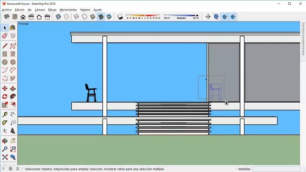The width and height of the screenshot is (306, 172).
Task: Pick the Paint Bucket tool
Action: coord(13,28)
